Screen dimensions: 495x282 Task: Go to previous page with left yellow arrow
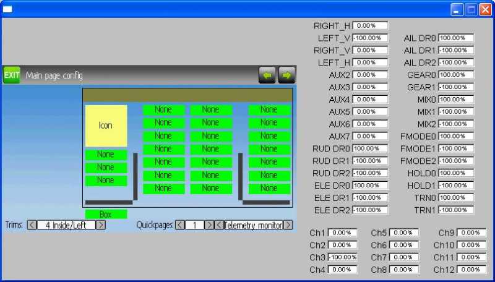pos(267,75)
